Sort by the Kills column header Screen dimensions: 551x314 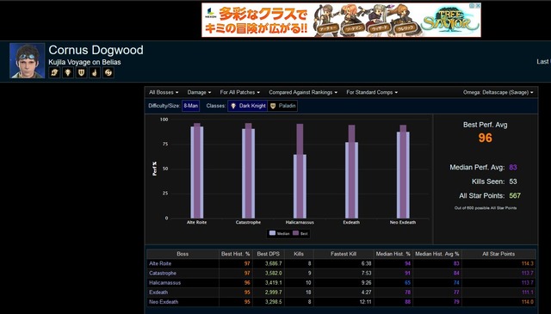coord(299,254)
